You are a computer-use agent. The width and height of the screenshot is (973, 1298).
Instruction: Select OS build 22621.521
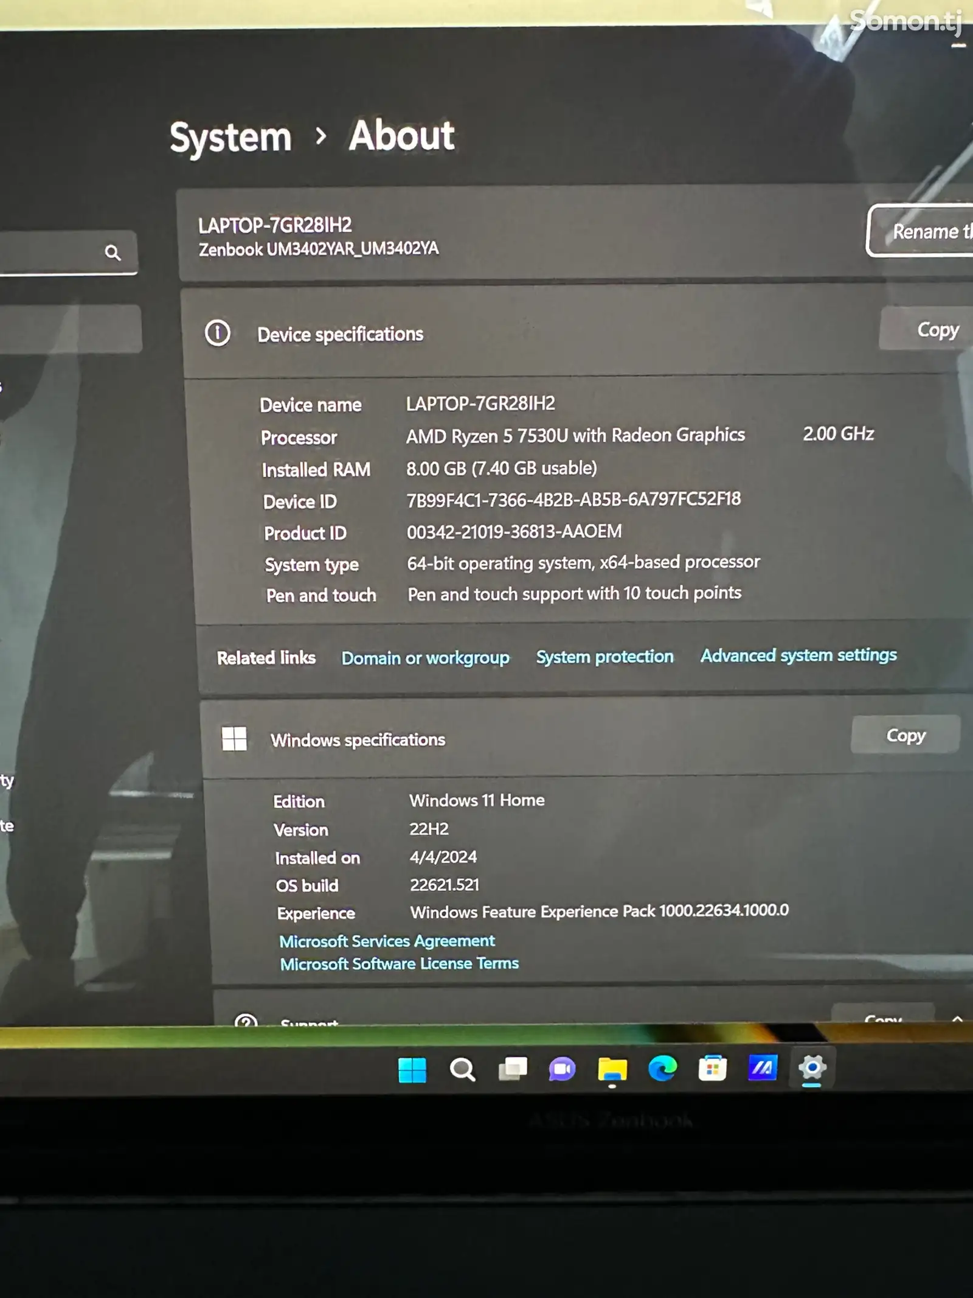pos(445,884)
